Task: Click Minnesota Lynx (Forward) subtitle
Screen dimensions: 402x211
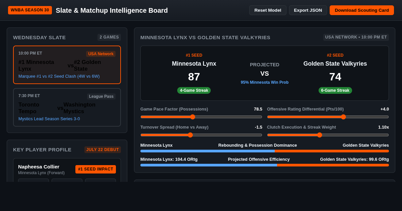Action: (41, 173)
